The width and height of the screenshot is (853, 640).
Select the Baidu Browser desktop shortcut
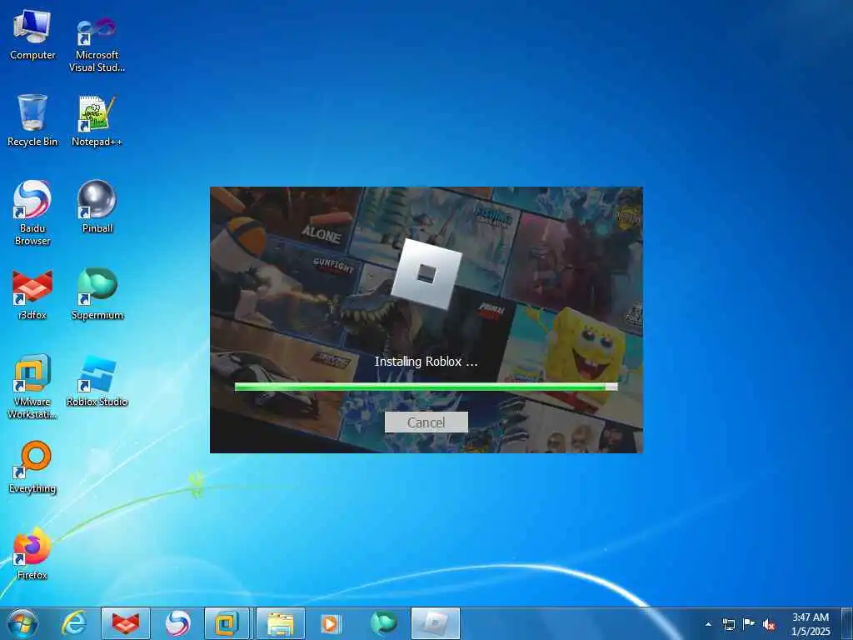click(32, 212)
